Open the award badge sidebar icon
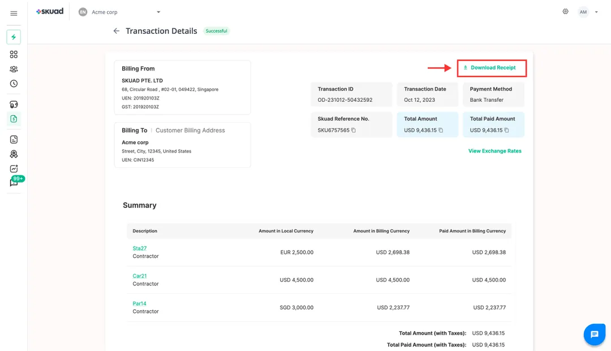 coord(14,154)
